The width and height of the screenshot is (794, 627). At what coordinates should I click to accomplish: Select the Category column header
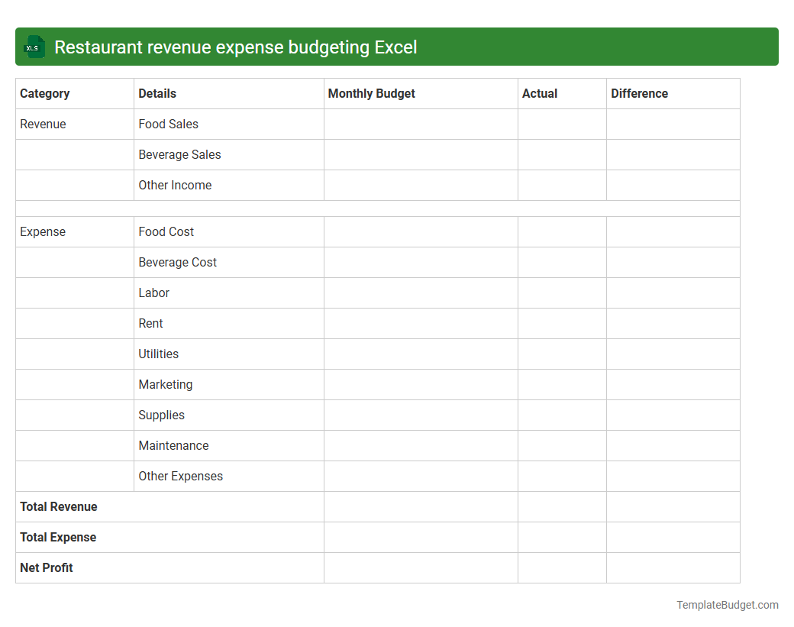pos(45,93)
